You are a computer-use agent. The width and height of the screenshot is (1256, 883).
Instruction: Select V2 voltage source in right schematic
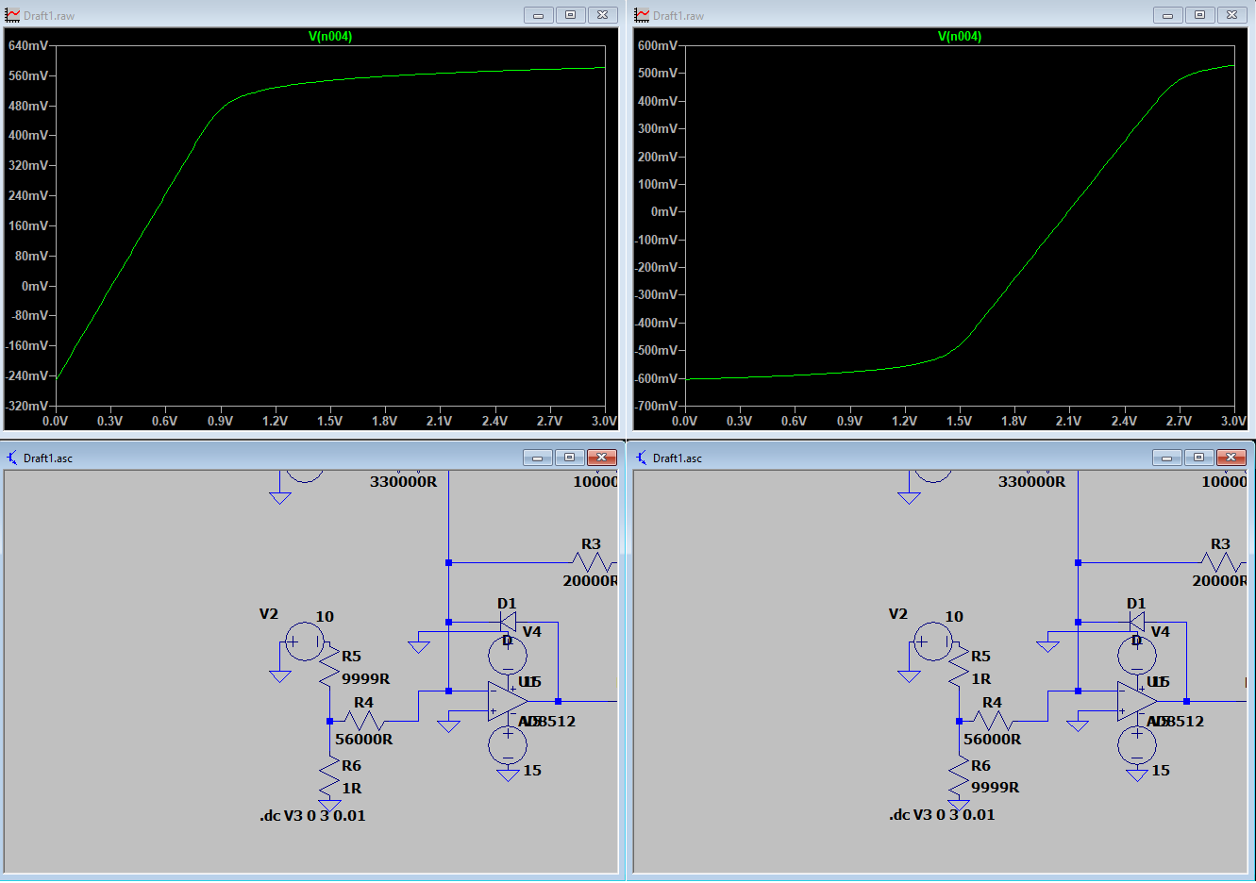click(x=933, y=641)
